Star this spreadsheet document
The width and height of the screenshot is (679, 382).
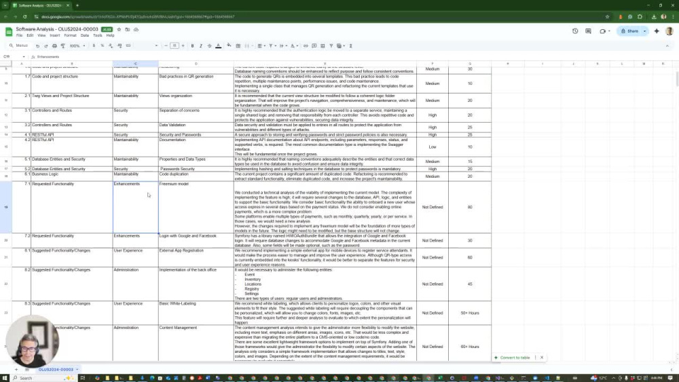(119, 29)
